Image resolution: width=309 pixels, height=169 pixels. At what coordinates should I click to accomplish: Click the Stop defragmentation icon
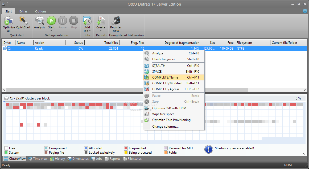[74, 20]
